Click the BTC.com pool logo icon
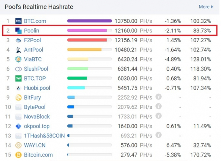The image size is (221, 161). point(18,21)
